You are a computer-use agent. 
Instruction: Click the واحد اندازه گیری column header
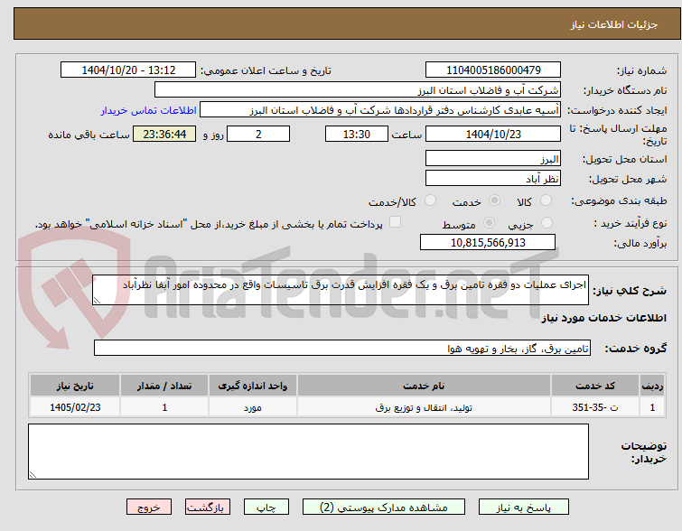click(253, 386)
